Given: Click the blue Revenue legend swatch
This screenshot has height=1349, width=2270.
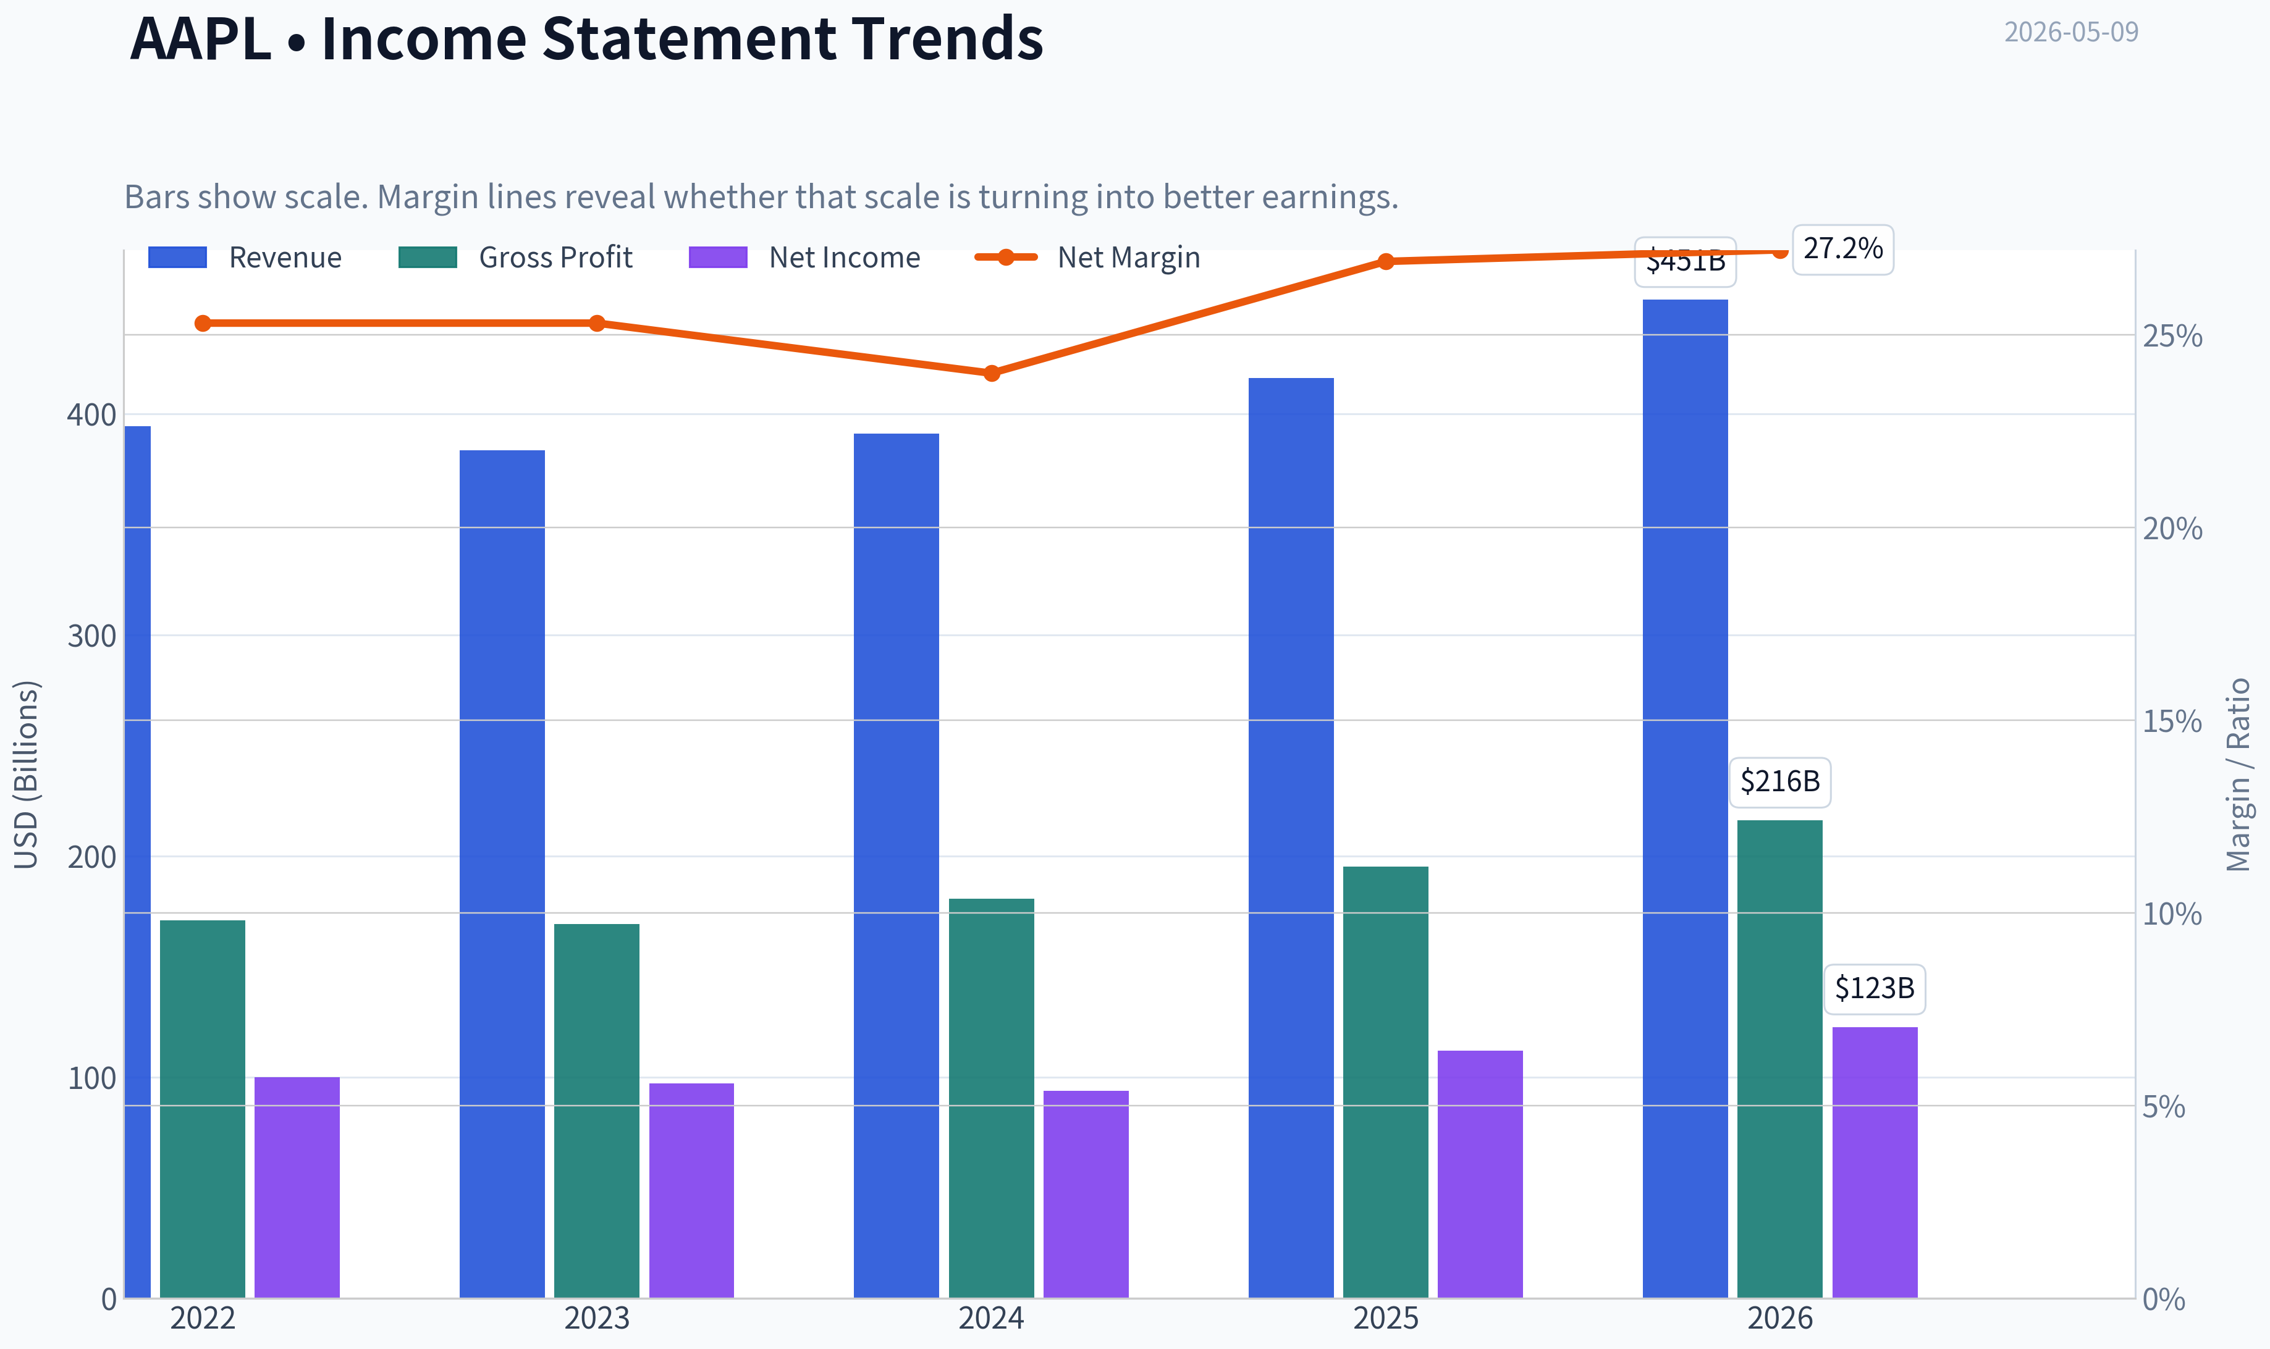Looking at the screenshot, I should [177, 257].
